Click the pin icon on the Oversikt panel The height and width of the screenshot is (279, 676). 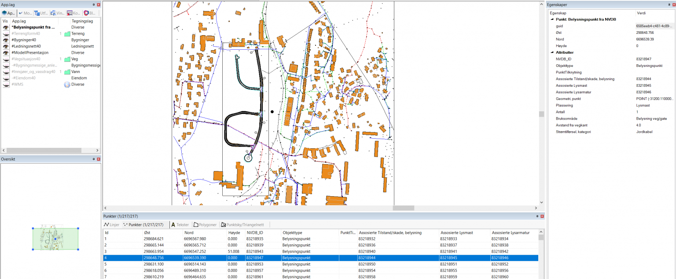93,159
